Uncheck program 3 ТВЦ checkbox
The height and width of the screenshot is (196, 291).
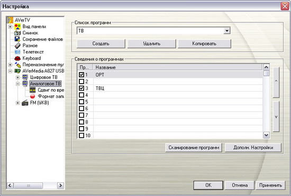click(x=81, y=88)
